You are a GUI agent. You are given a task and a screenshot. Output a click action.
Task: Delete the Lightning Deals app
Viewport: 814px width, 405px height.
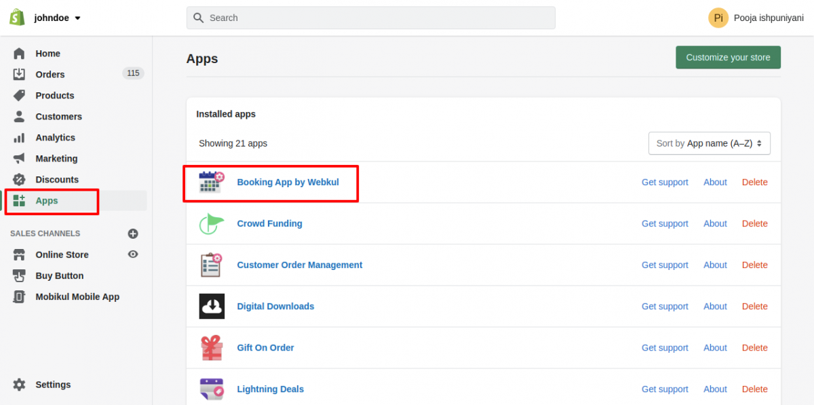(x=754, y=389)
